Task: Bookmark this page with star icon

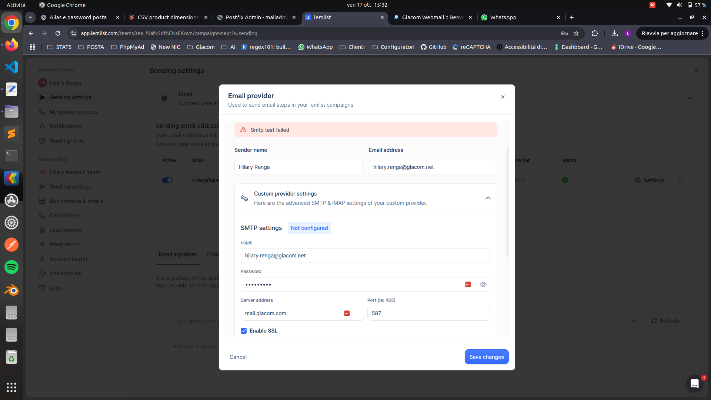Action: pos(576,33)
